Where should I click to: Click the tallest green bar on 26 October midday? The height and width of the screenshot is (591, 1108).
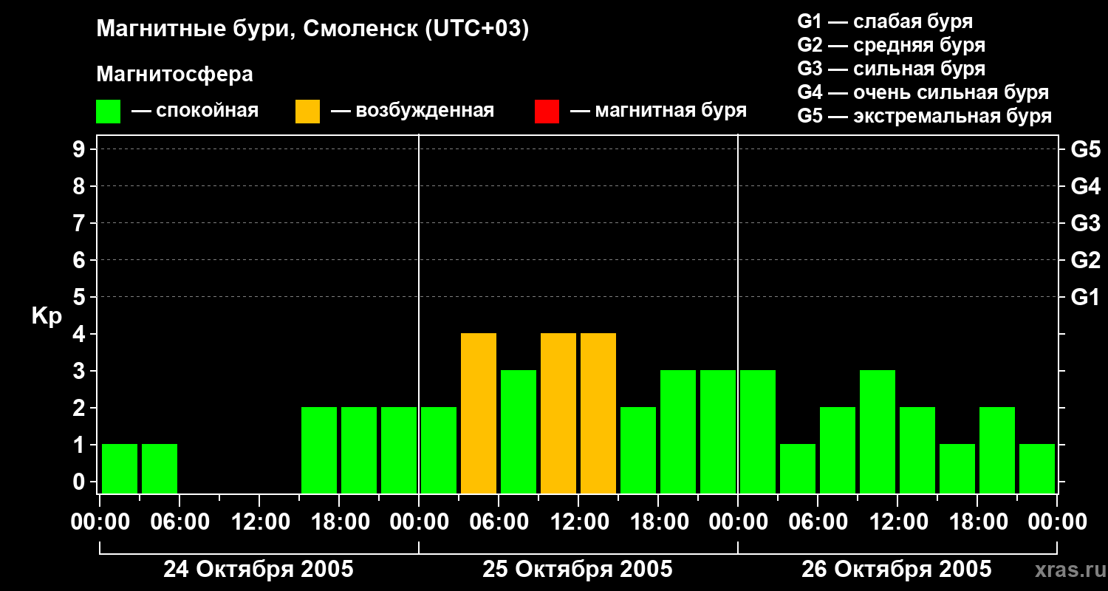878,431
